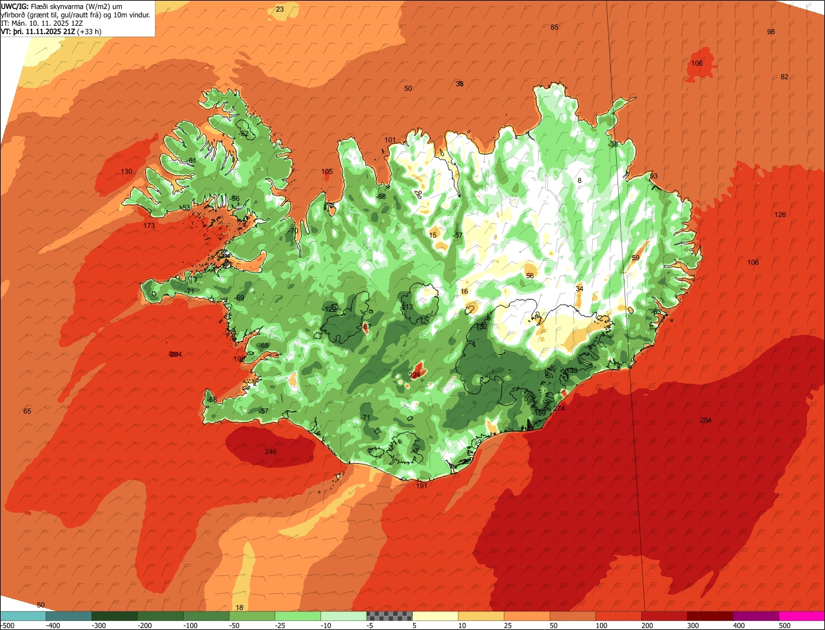Click the 'IT: Mán. 10. 11. 2025 12Z' line
The height and width of the screenshot is (630, 825).
click(x=42, y=23)
